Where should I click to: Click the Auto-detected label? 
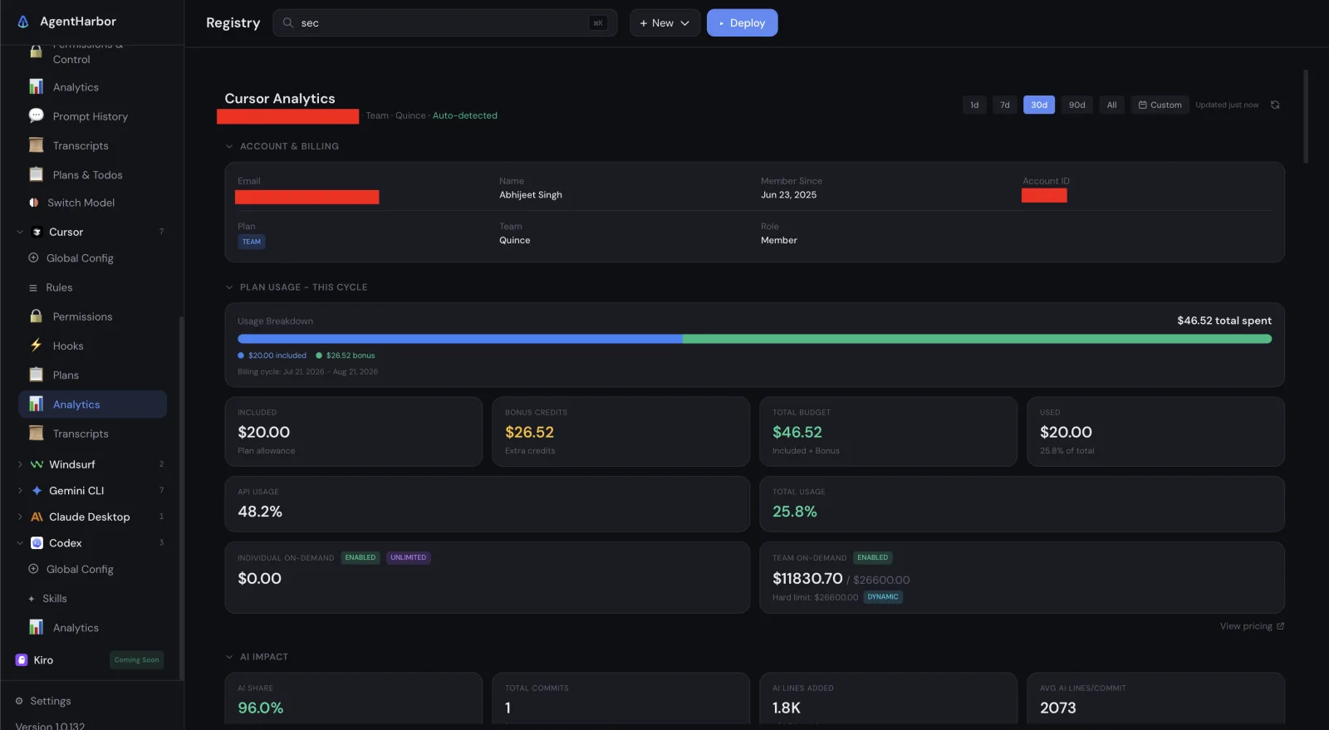[x=465, y=115]
